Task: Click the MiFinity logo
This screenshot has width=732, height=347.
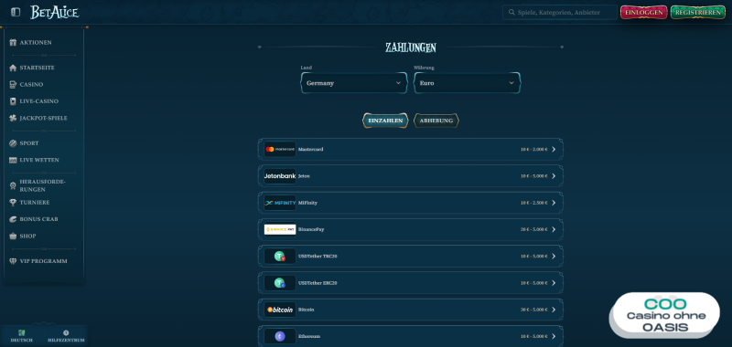Action: click(280, 203)
